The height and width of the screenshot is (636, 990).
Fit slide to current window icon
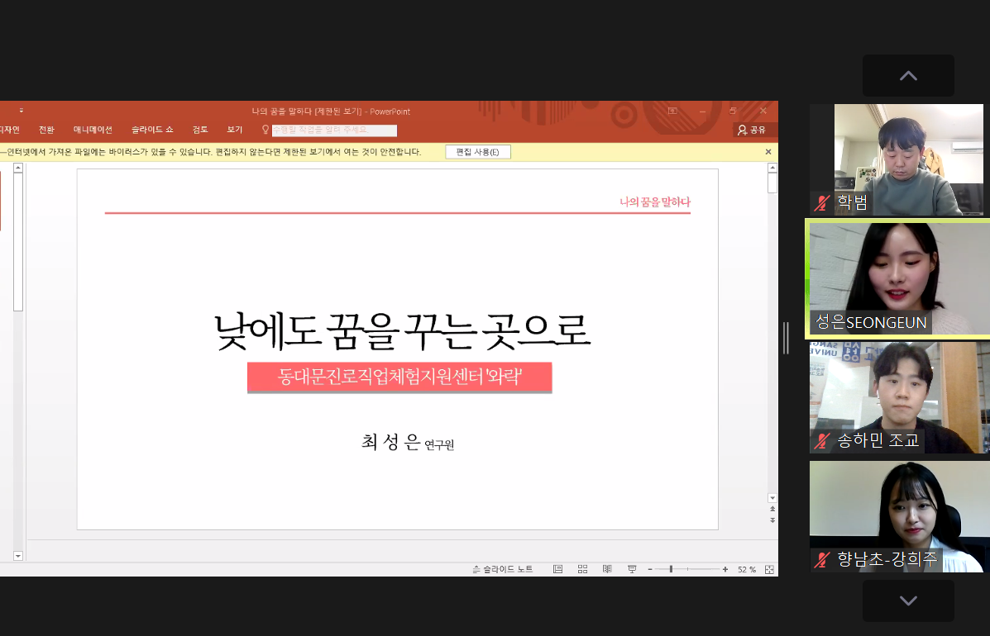pyautogui.click(x=769, y=569)
